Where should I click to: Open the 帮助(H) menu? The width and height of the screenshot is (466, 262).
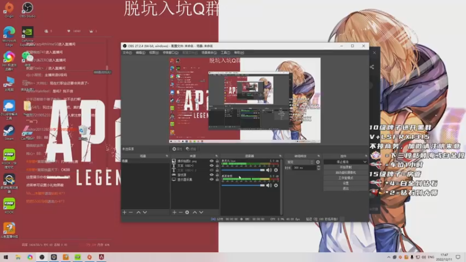[239, 52]
